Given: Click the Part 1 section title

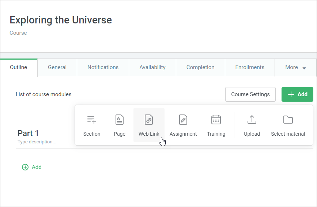Looking at the screenshot, I should (28, 133).
